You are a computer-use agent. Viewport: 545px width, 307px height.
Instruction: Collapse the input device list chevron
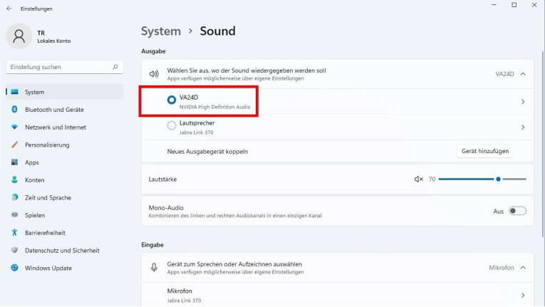(x=523, y=267)
